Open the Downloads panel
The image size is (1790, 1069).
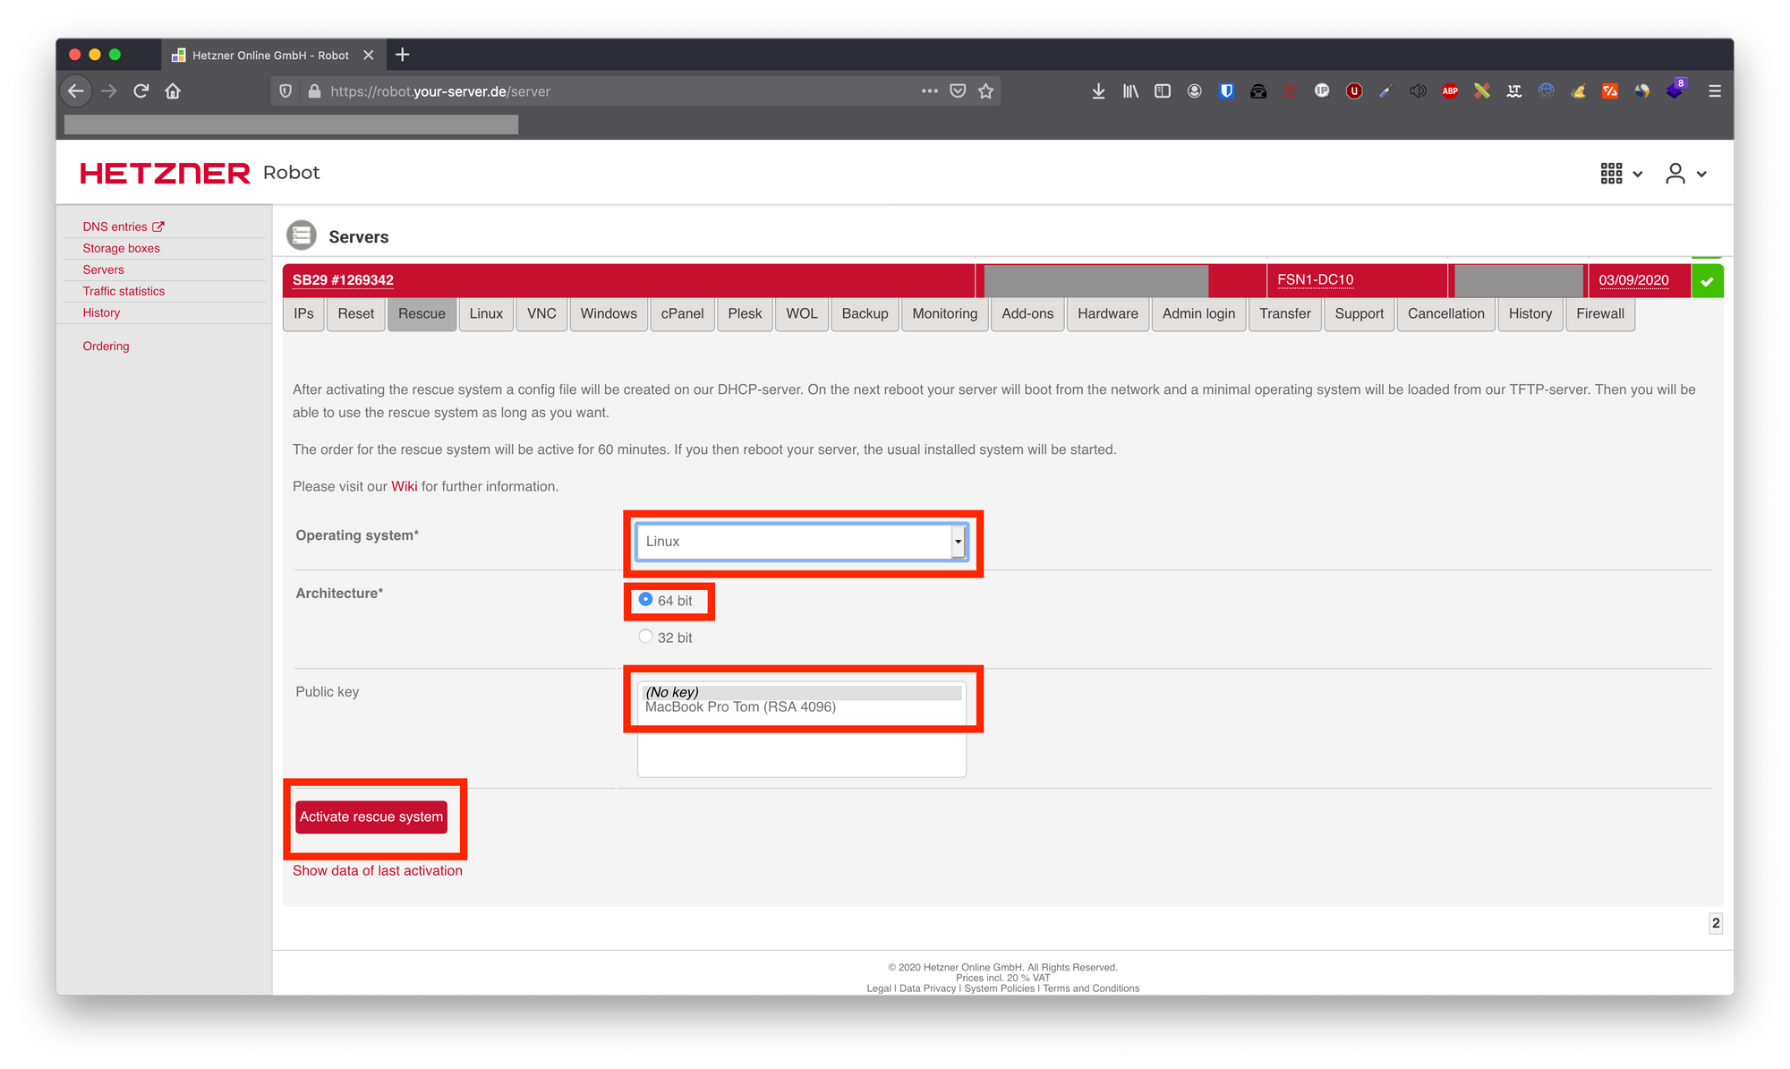[1098, 91]
